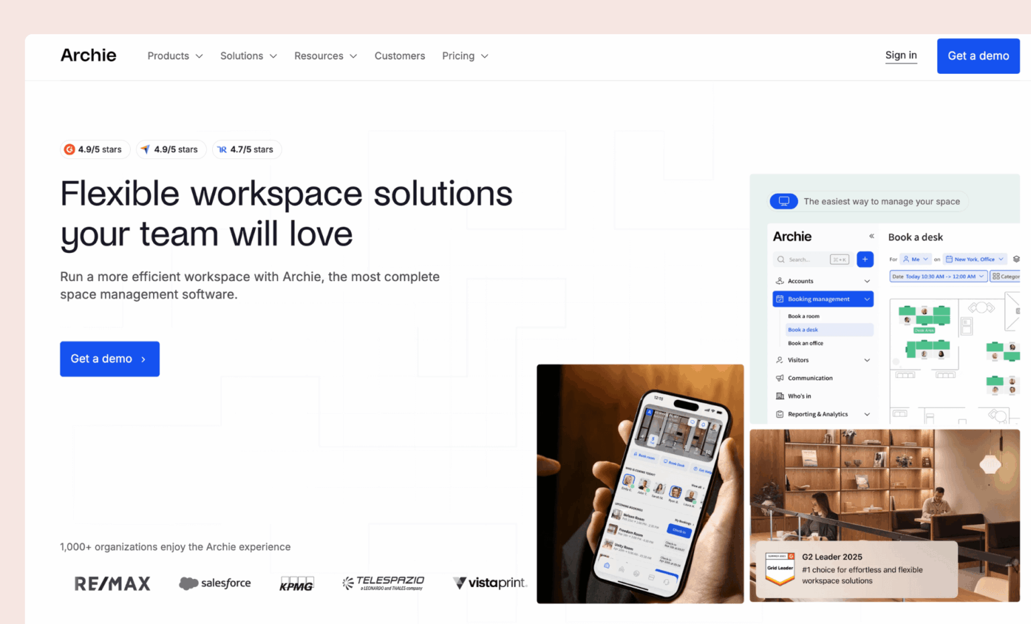Open the Sign in link
1031x624 pixels.
click(x=901, y=55)
